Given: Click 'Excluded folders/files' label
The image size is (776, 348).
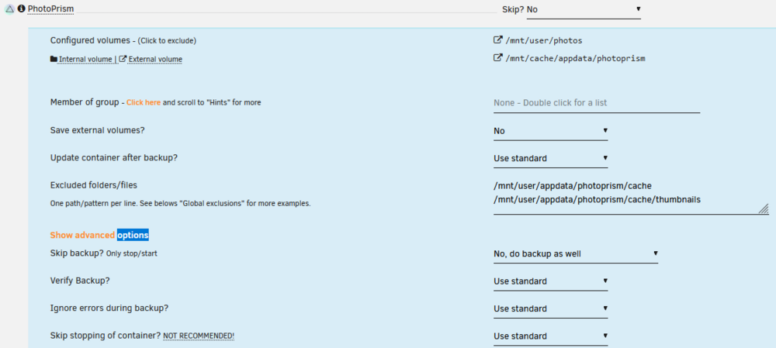Looking at the screenshot, I should coord(94,185).
